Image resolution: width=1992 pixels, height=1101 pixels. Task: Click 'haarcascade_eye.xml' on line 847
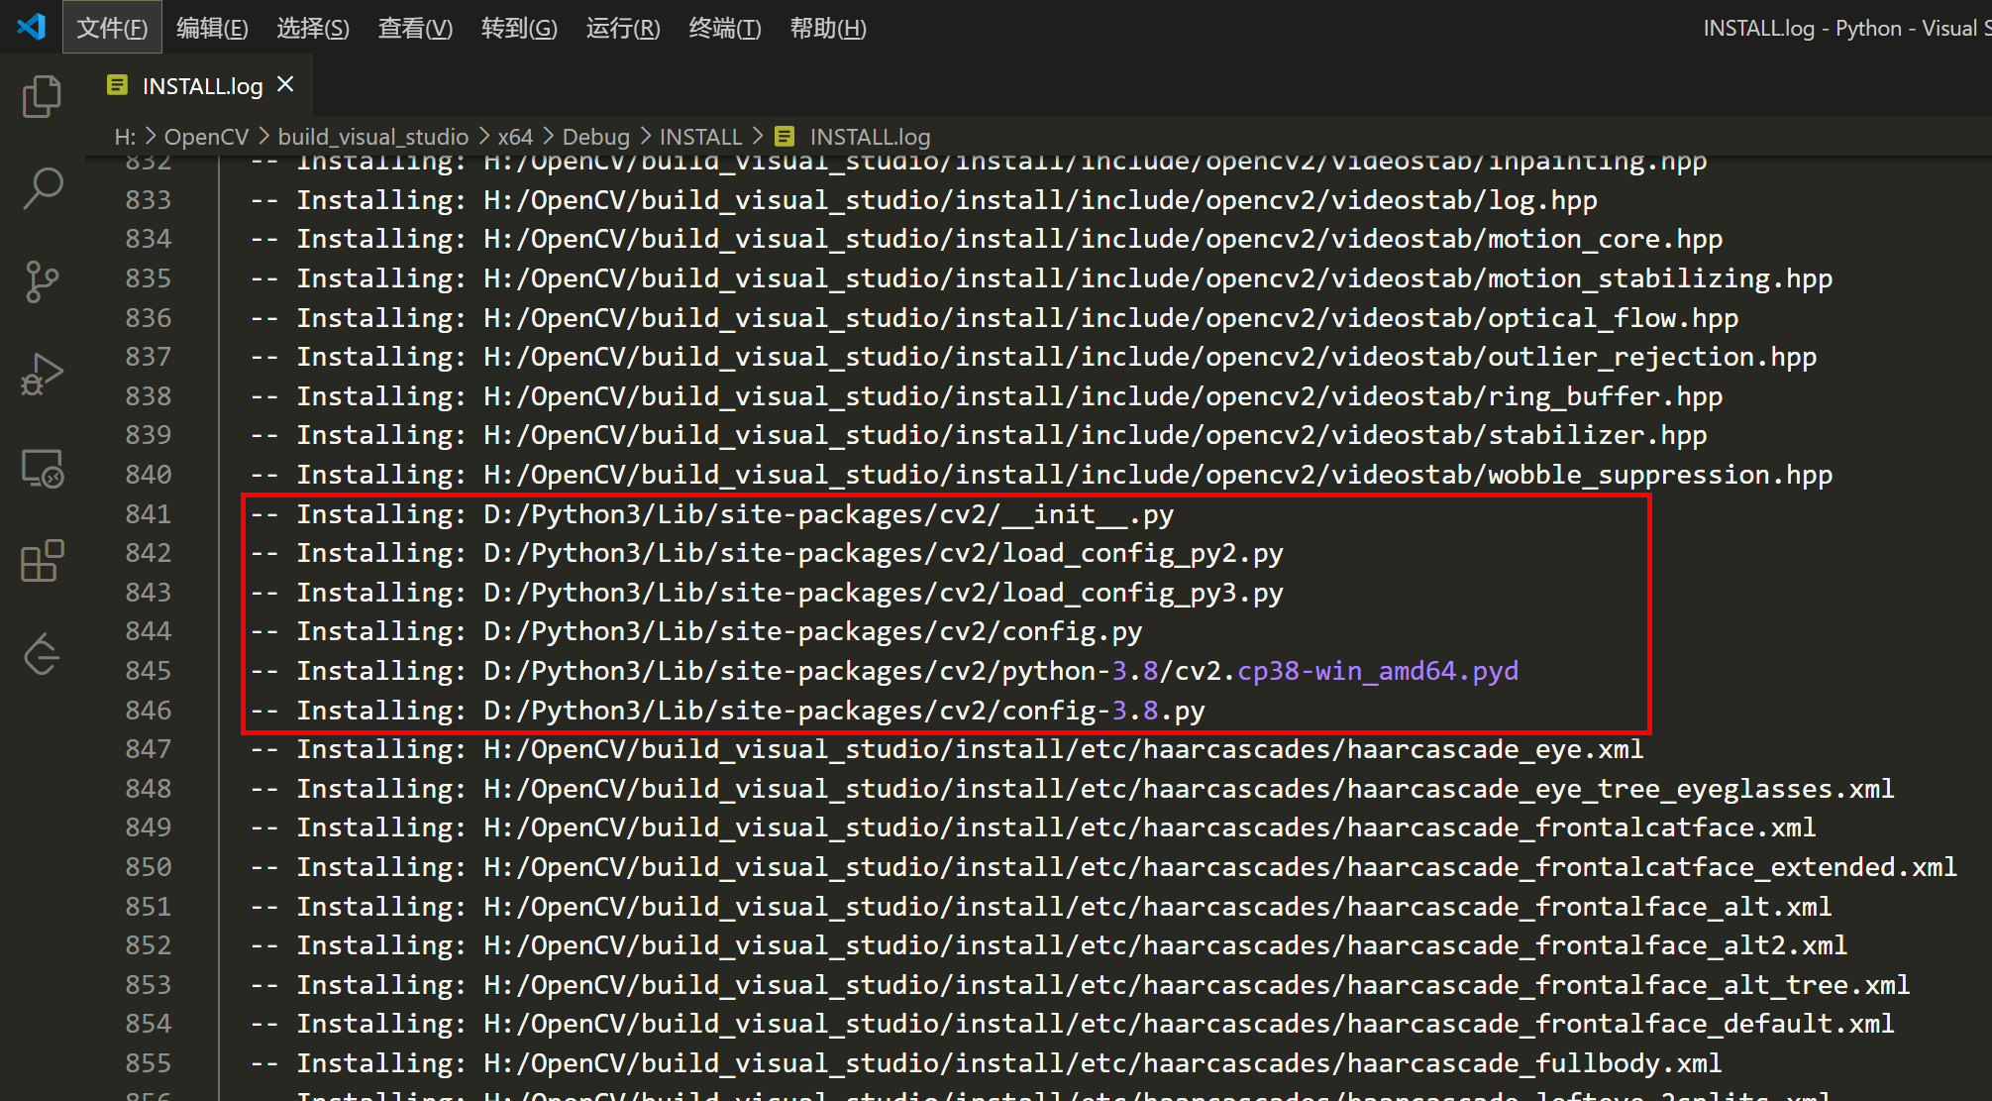1495,749
